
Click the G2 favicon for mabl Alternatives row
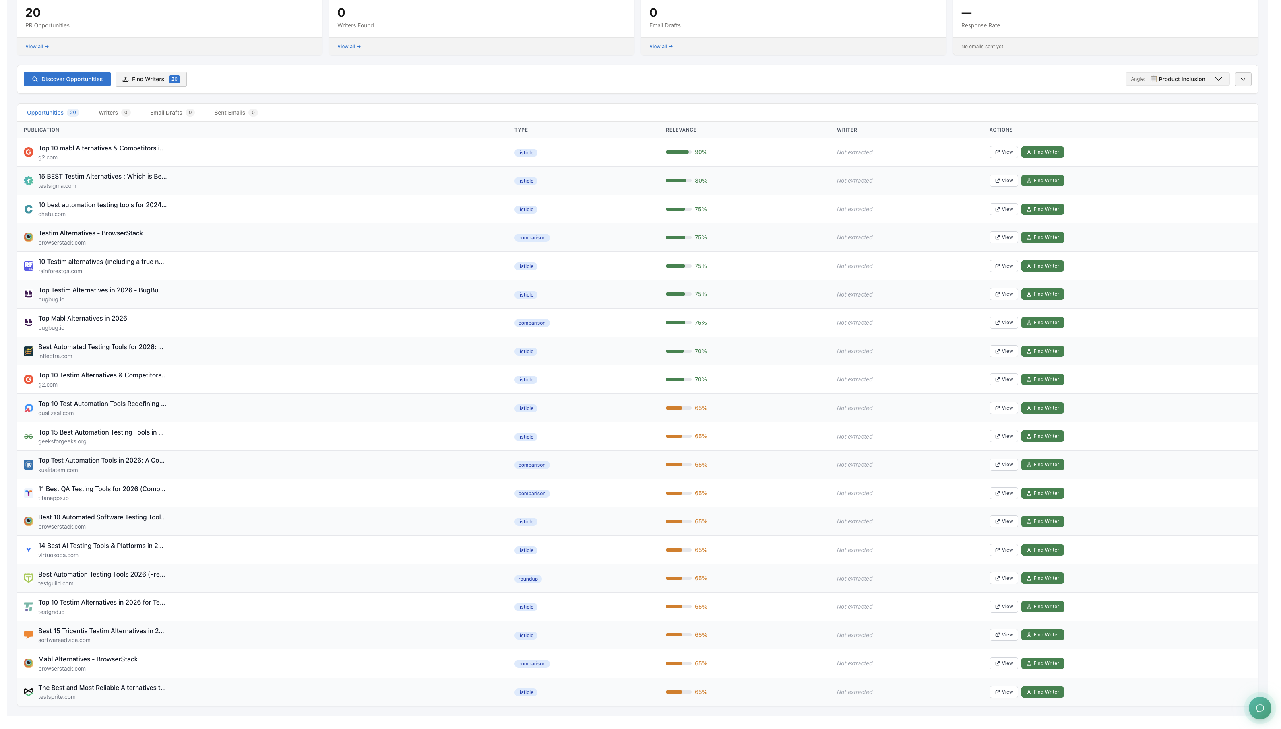coord(29,152)
